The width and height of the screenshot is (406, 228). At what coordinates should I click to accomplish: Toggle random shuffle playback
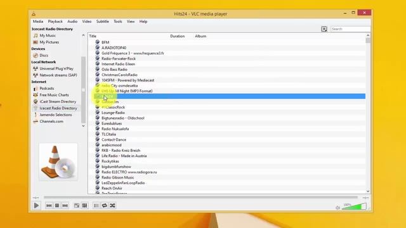coord(112,205)
